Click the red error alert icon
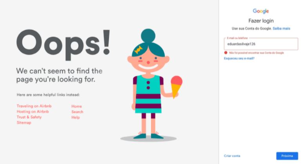The height and width of the screenshot is (164, 302). click(226, 53)
